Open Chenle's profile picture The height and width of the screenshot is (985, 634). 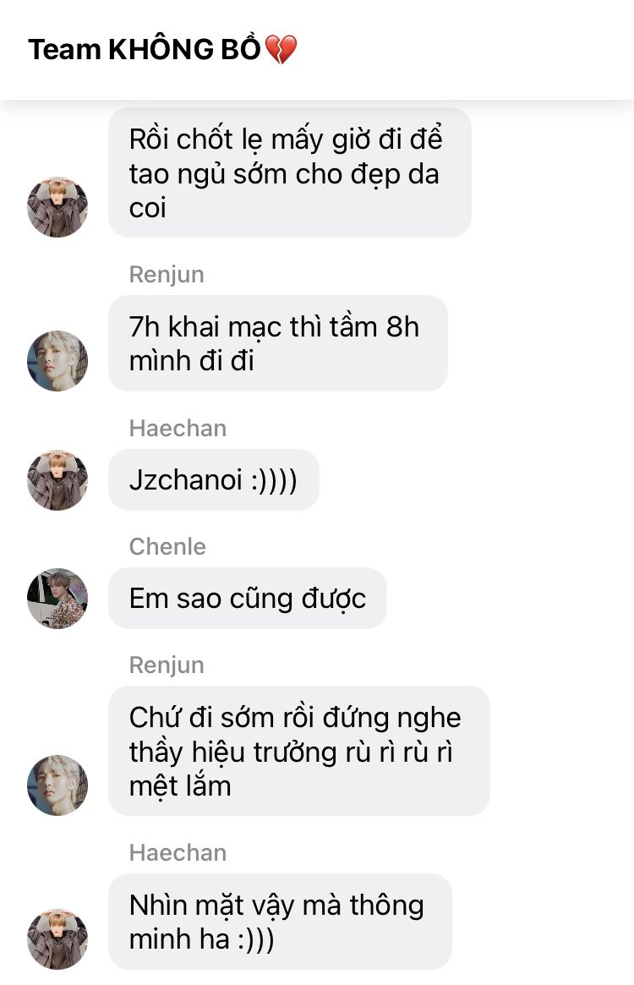coord(57,598)
